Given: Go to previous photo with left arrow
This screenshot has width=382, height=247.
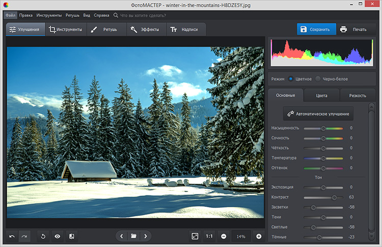Looking at the screenshot, I should click(121, 236).
